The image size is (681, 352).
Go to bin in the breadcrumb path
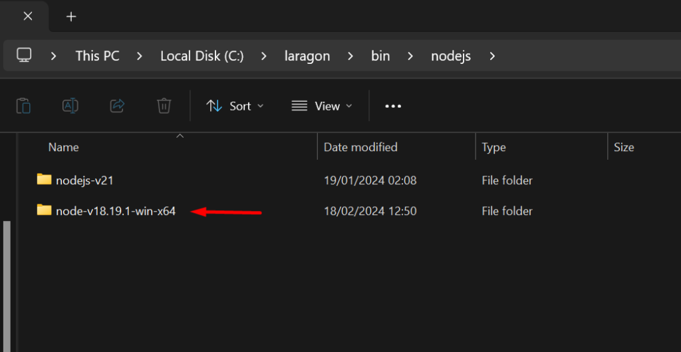tap(380, 56)
